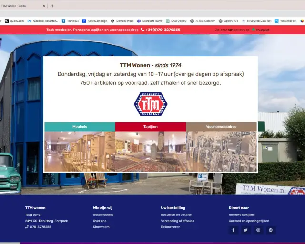Click the Woonaccessoires mirrors photo
Screen dimensions: 305x244
click(221, 152)
